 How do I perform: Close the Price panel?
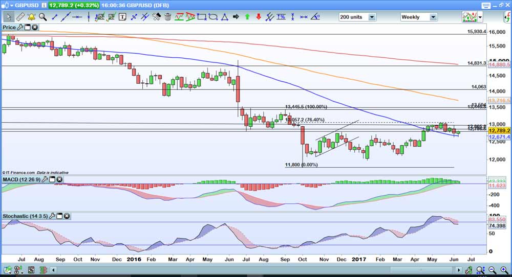coord(34,28)
